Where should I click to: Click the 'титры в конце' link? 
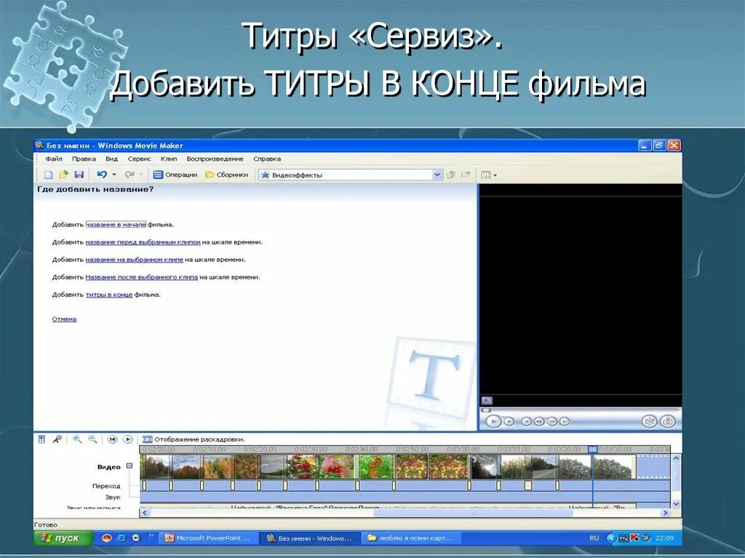(109, 295)
